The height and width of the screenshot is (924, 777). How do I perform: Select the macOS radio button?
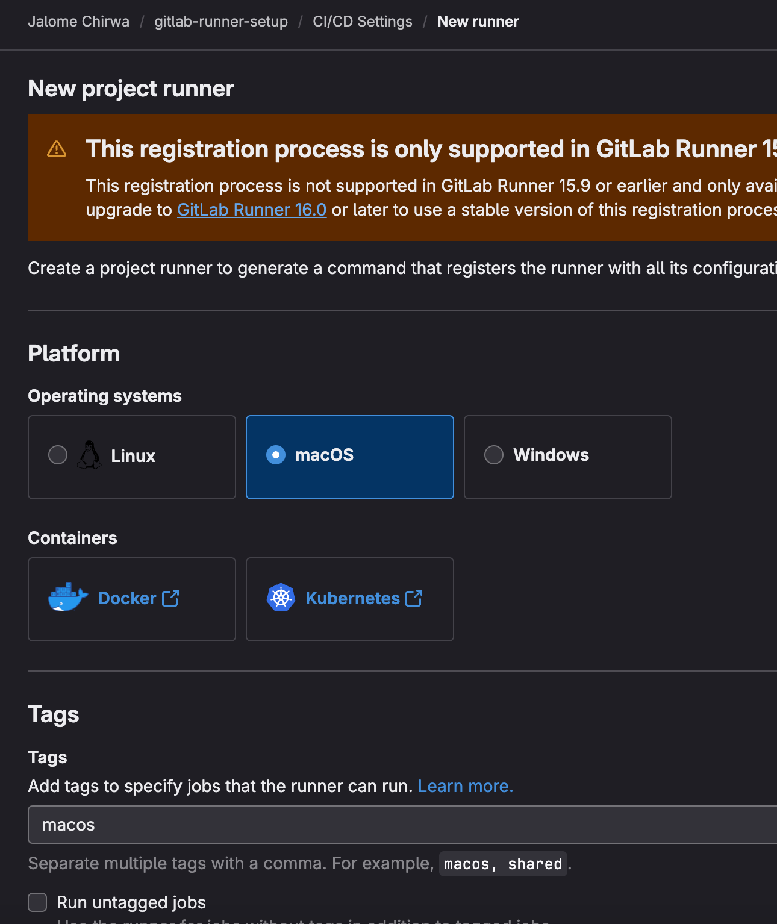(x=276, y=455)
